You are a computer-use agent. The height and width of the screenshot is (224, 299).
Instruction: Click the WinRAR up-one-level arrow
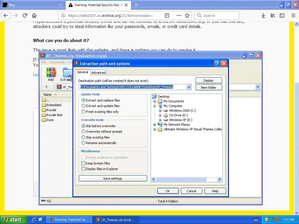(x=46, y=87)
